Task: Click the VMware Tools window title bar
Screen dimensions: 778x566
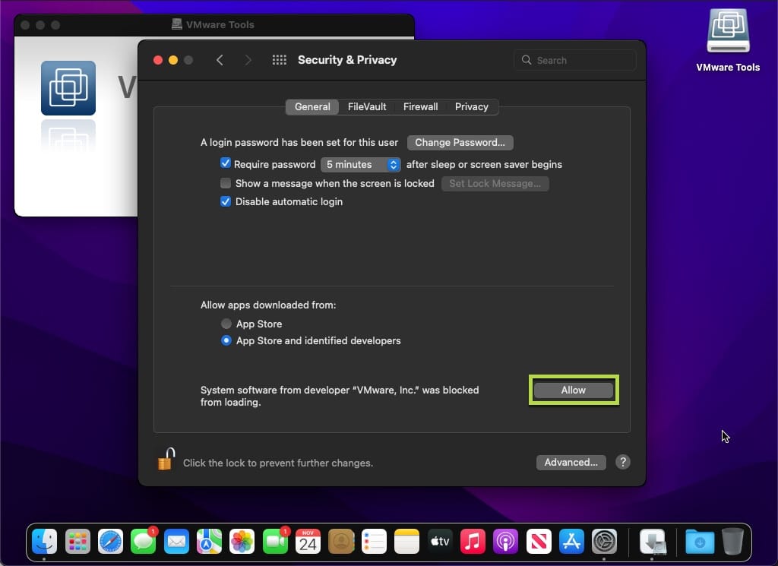Action: 213,24
